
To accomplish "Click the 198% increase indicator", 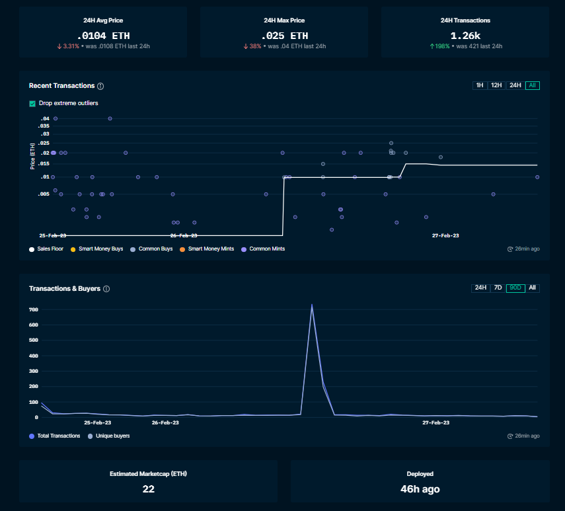I will (439, 46).
